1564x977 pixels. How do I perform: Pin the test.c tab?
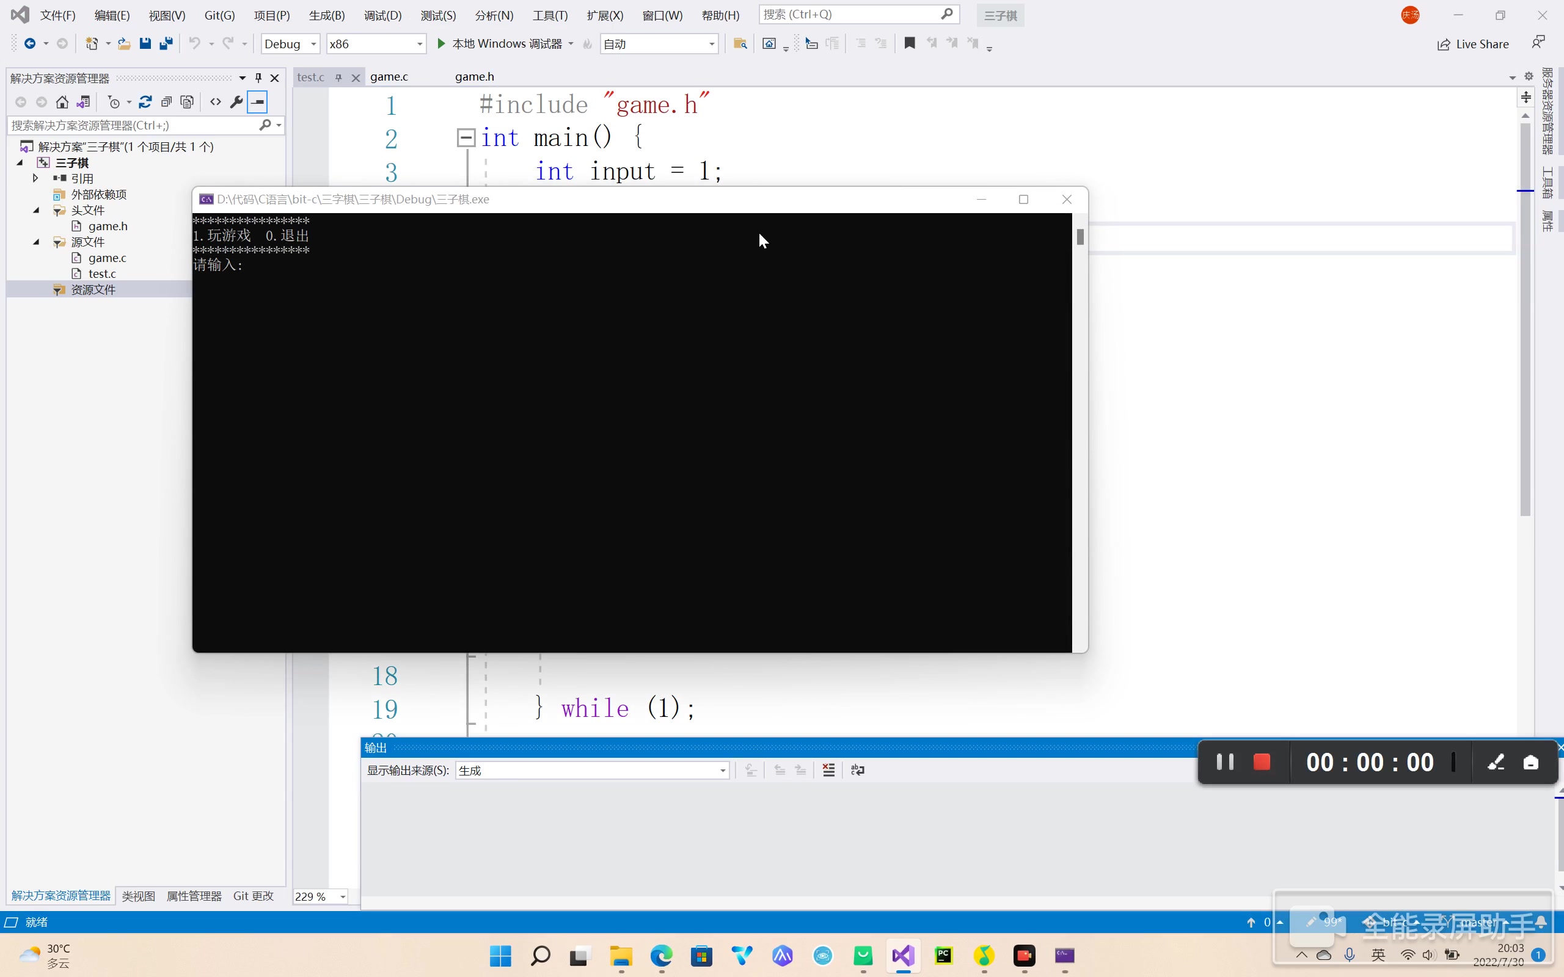click(338, 78)
